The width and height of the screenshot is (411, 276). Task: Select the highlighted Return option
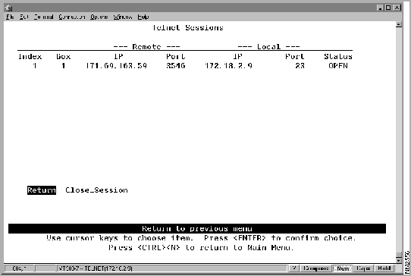[x=42, y=190]
